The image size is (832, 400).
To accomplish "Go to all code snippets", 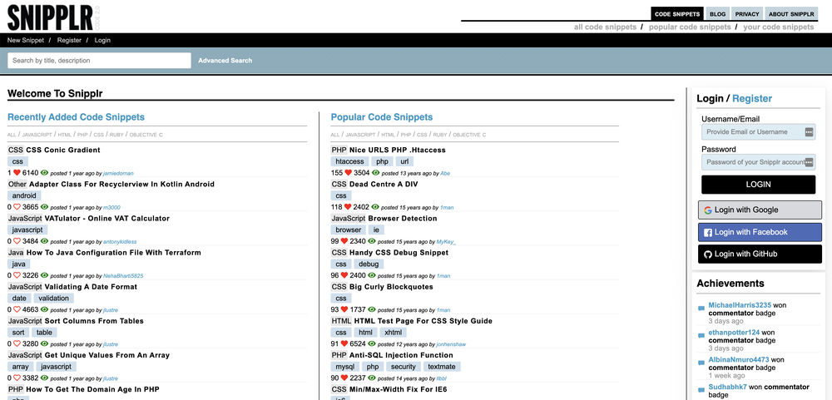I will (x=605, y=27).
